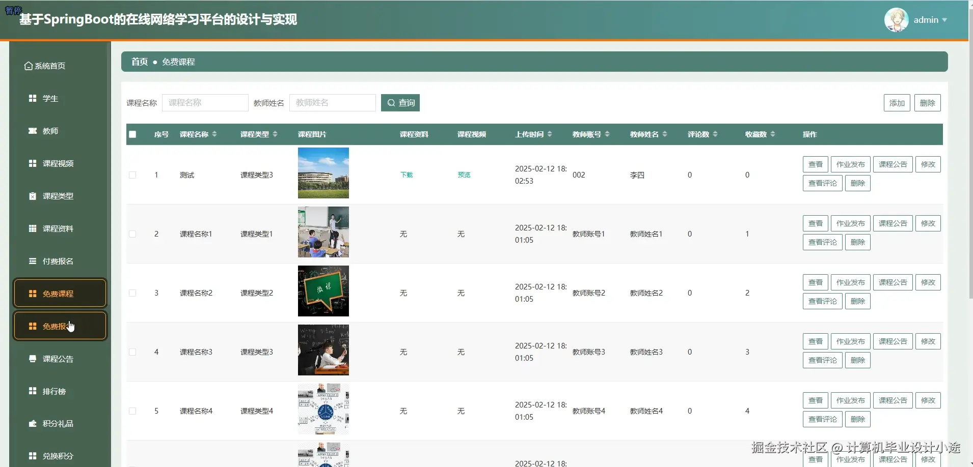
Task: Check the box for row 课程名称4
Action: tap(132, 411)
